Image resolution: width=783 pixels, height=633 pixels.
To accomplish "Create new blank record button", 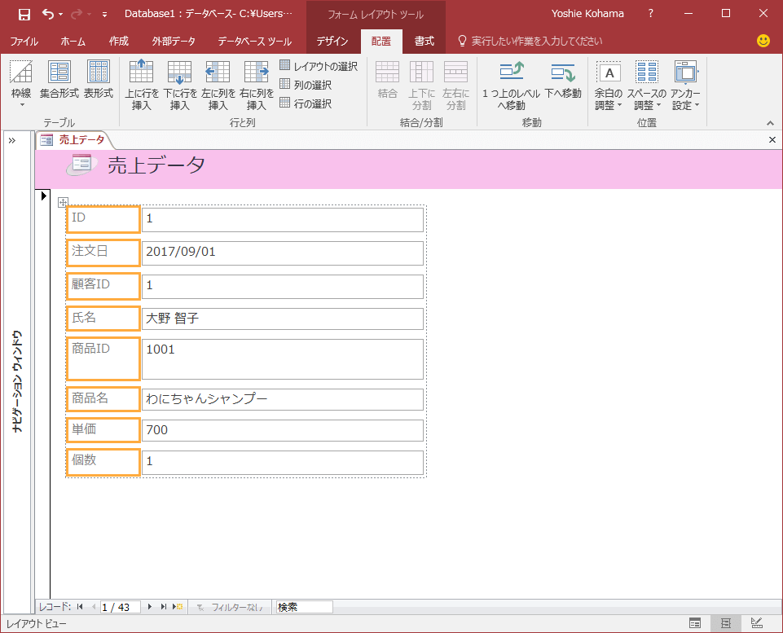I will click(x=178, y=607).
